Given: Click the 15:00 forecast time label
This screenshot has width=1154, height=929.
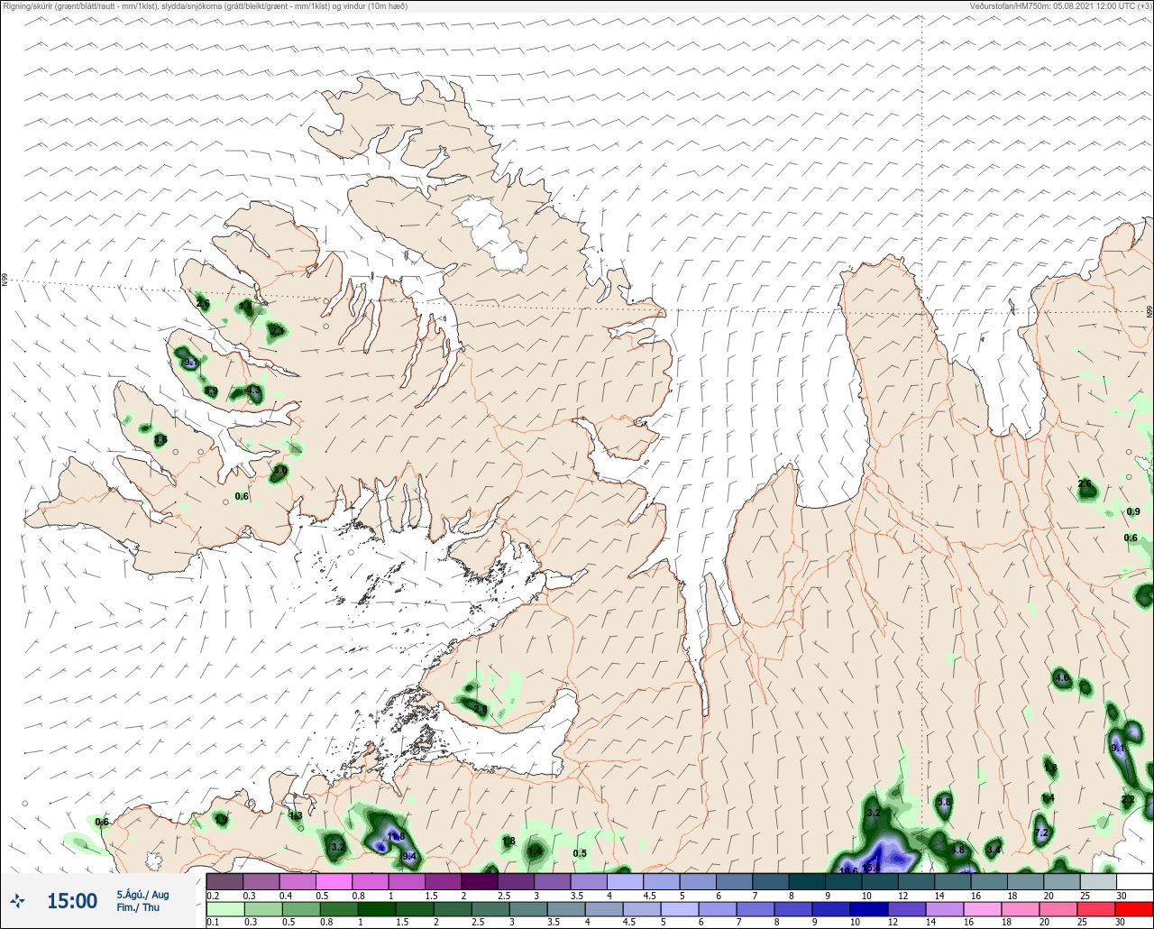Looking at the screenshot, I should click(x=72, y=900).
